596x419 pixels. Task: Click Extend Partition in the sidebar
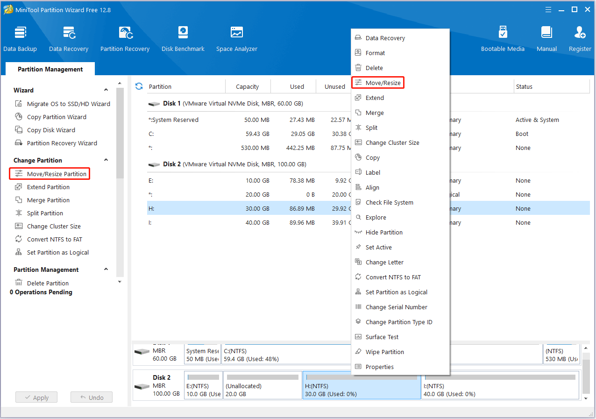[42, 187]
